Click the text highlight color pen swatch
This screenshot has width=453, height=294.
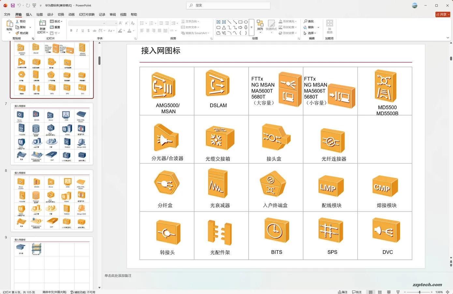click(120, 31)
